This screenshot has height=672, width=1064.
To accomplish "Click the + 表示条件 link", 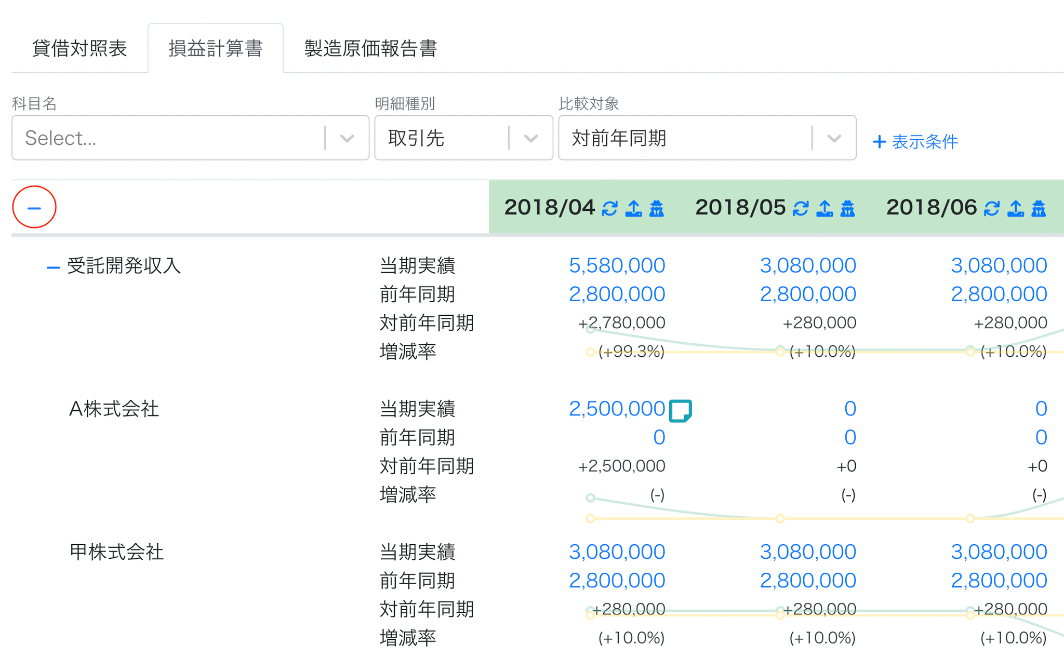I will pyautogui.click(x=915, y=141).
